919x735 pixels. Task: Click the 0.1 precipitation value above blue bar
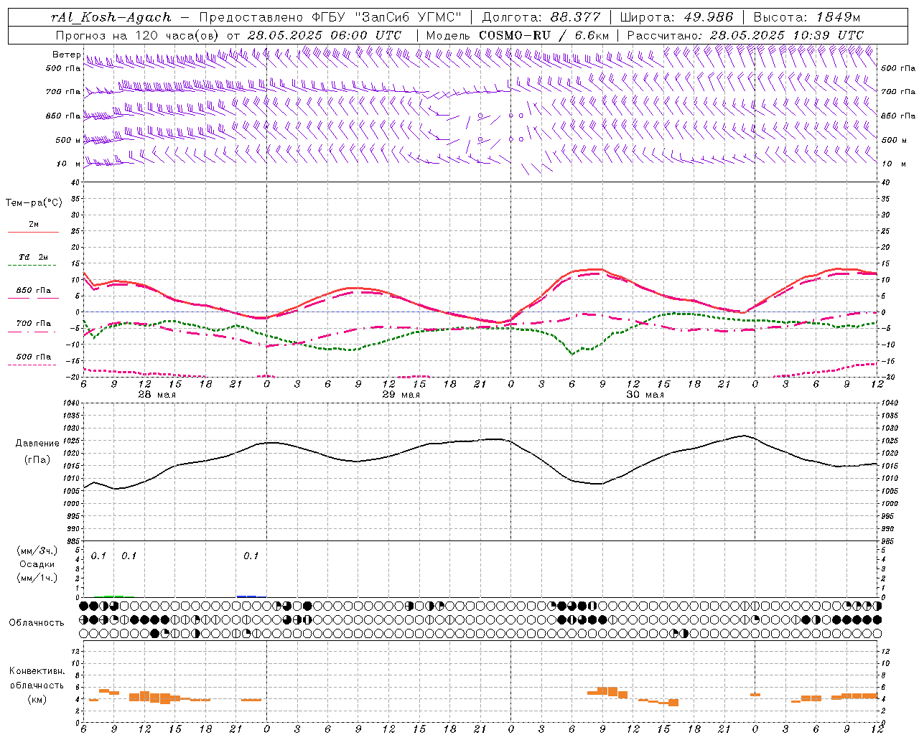[251, 556]
